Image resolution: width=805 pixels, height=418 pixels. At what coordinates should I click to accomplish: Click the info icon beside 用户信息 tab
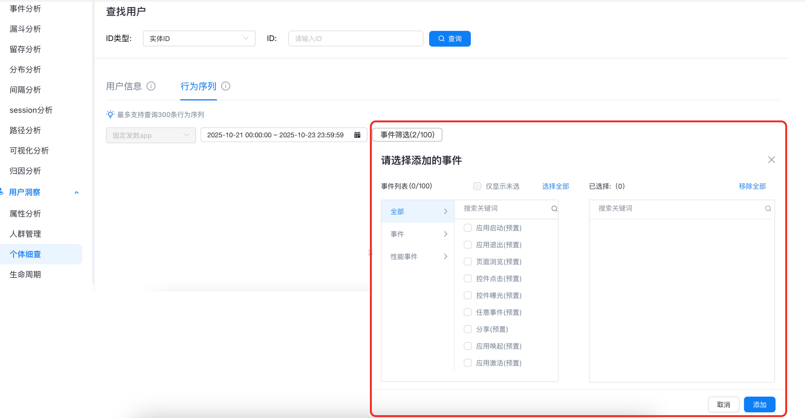tap(151, 86)
